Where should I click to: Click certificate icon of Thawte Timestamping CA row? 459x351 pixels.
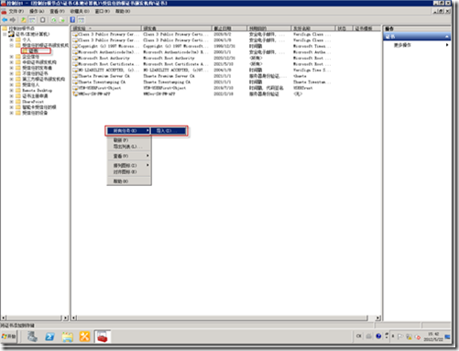click(75, 82)
